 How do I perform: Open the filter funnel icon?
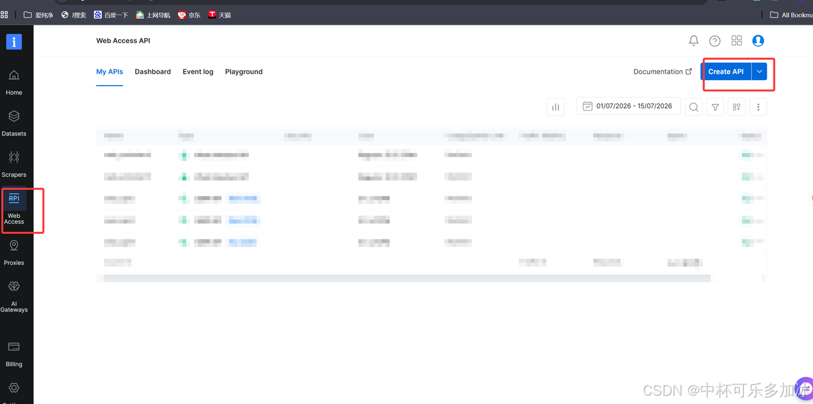click(715, 107)
